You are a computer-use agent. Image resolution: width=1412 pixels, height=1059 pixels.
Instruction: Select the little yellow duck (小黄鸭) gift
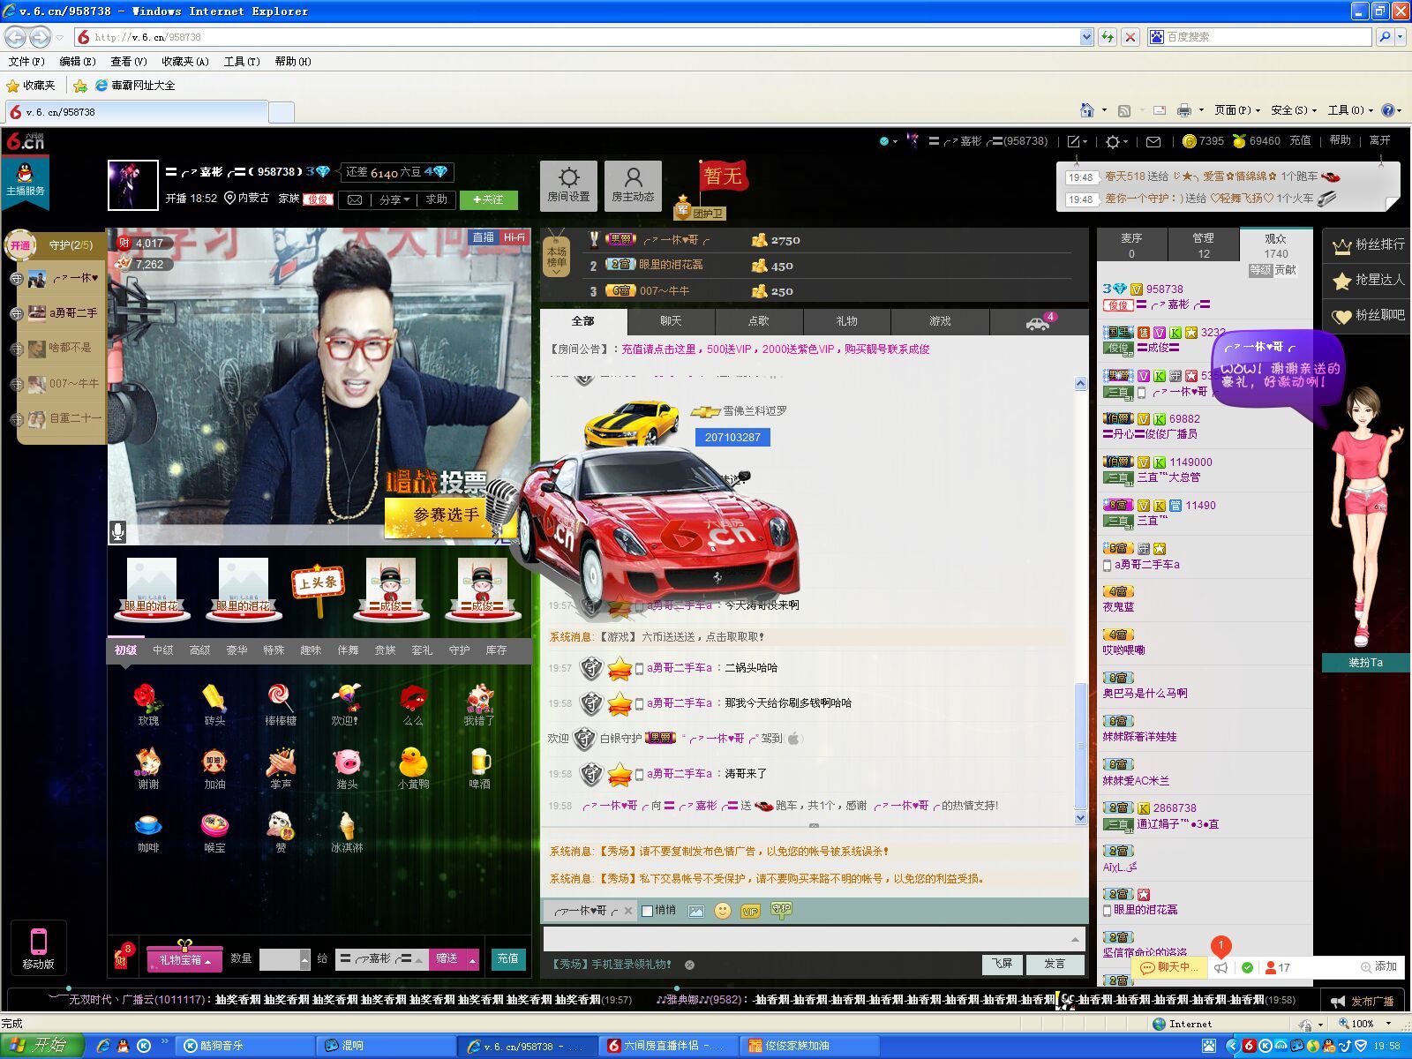pos(413,768)
